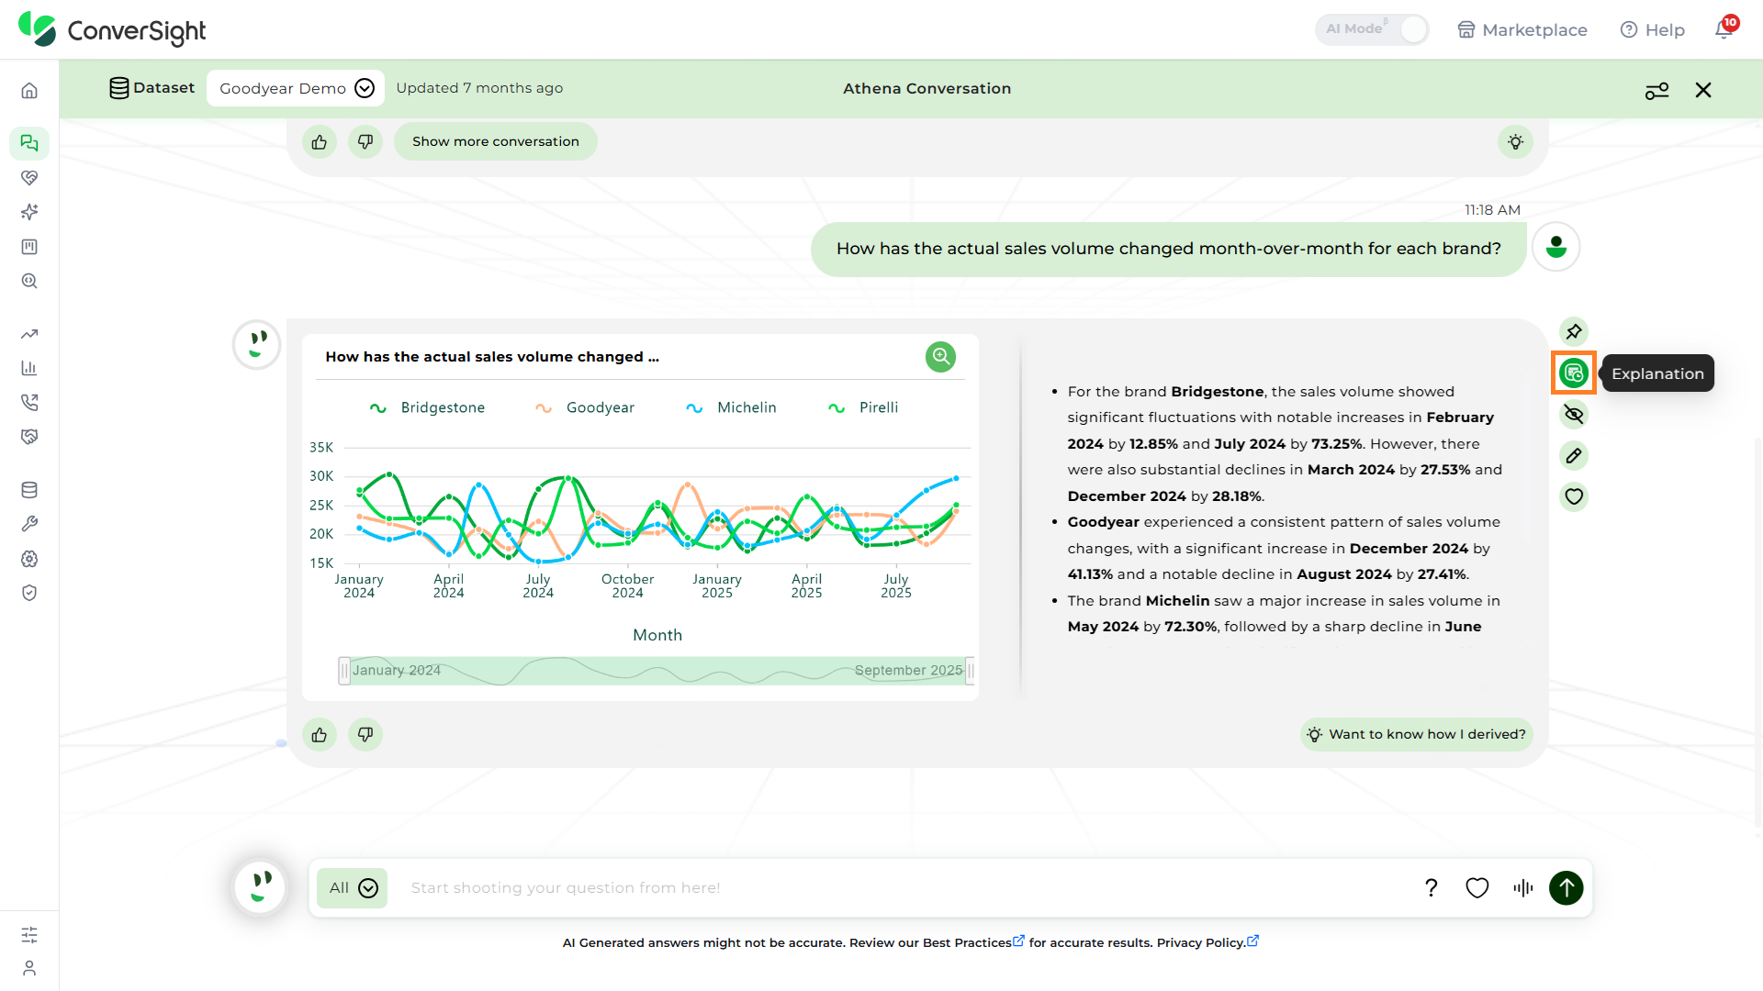Viewport: 1763px width, 991px height.
Task: Pin this chart response
Action: pos(1574,331)
